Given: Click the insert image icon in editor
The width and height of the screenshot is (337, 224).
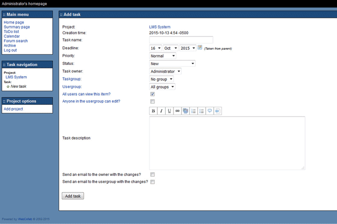Looking at the screenshot, I should [x=185, y=111].
